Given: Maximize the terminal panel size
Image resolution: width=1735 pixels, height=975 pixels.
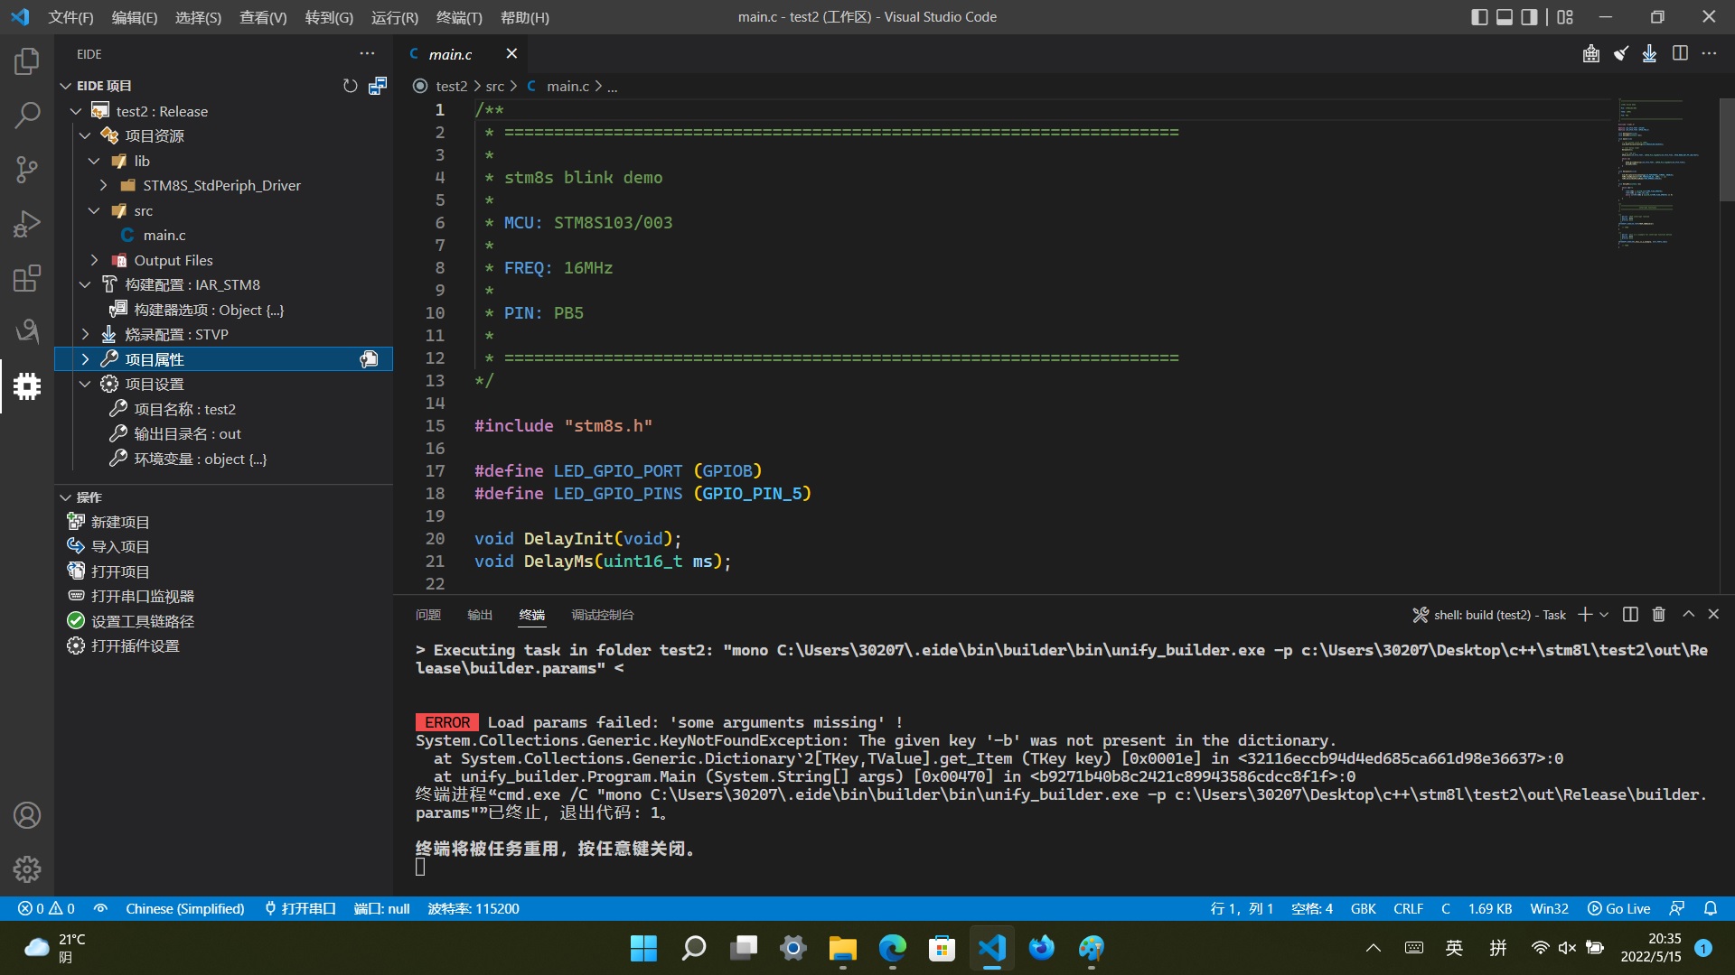Looking at the screenshot, I should [1688, 614].
